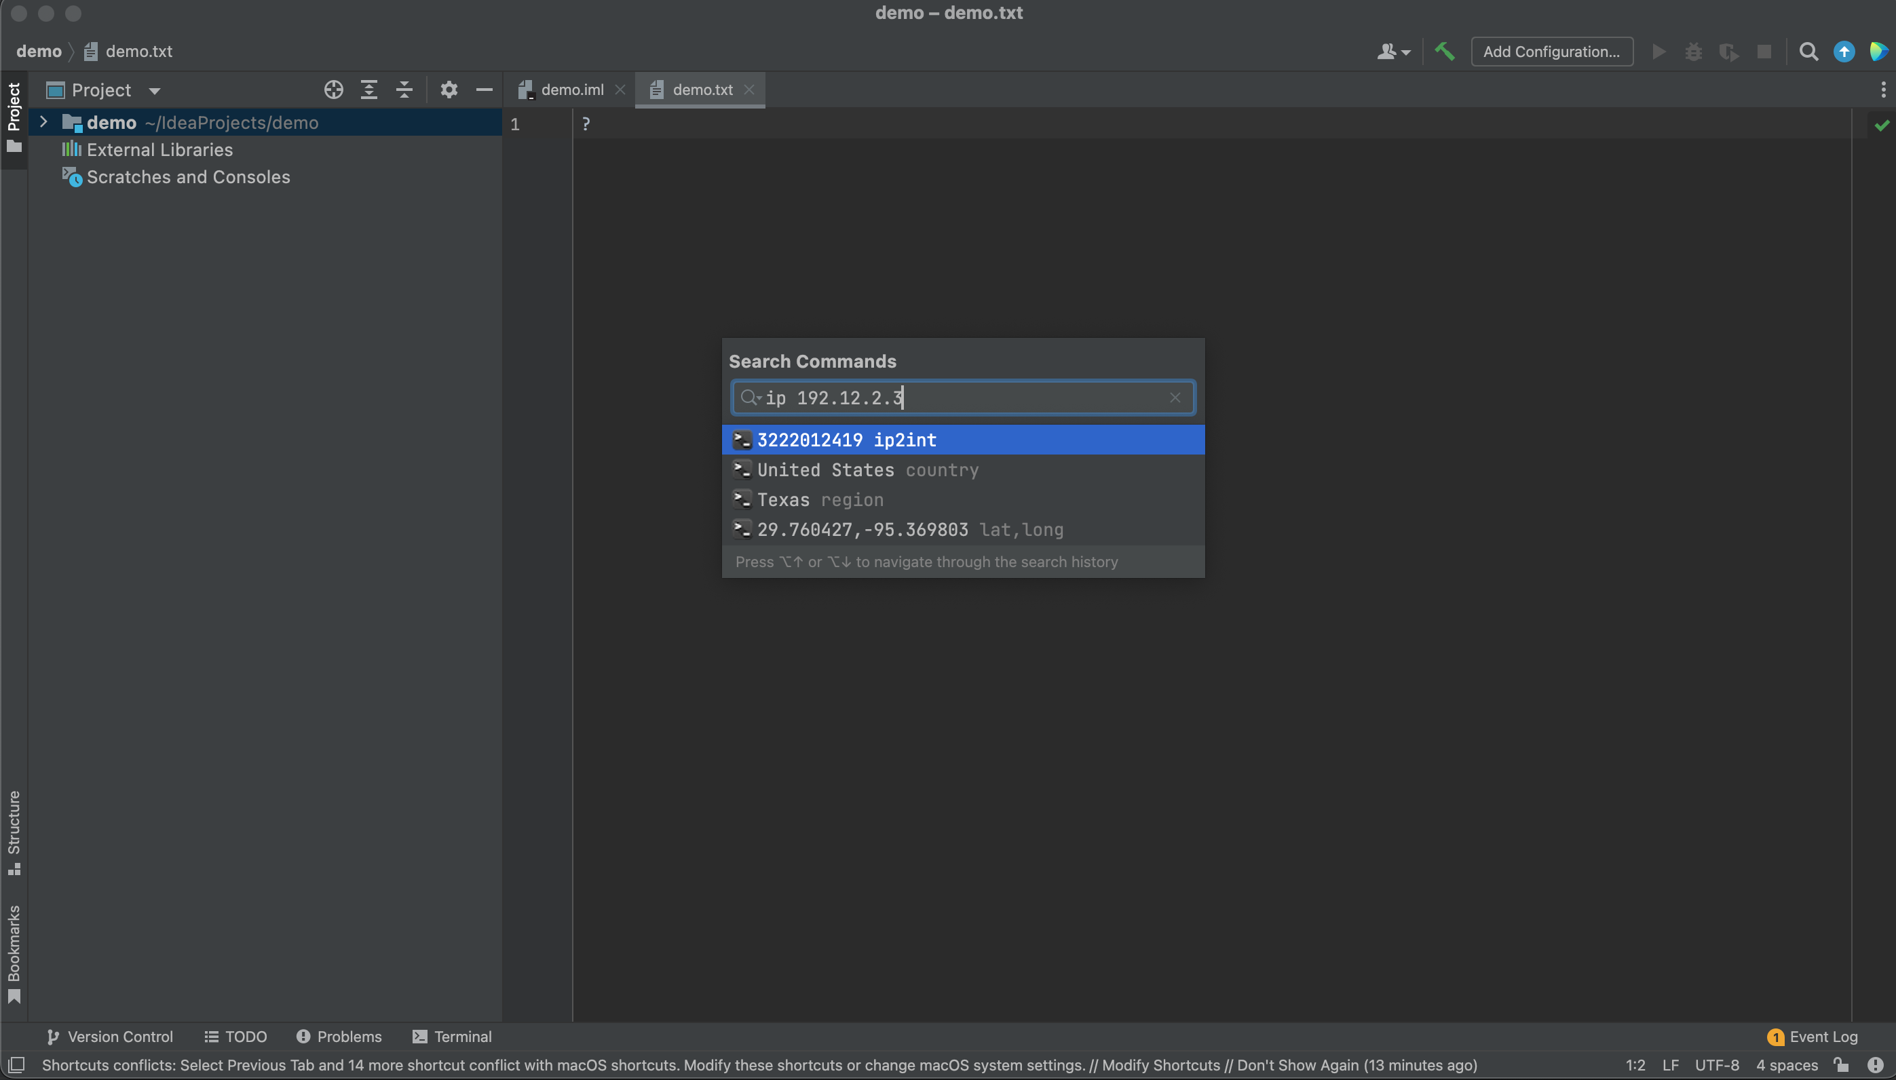The height and width of the screenshot is (1080, 1896).
Task: Select the Texas region result
Action: tap(963, 499)
